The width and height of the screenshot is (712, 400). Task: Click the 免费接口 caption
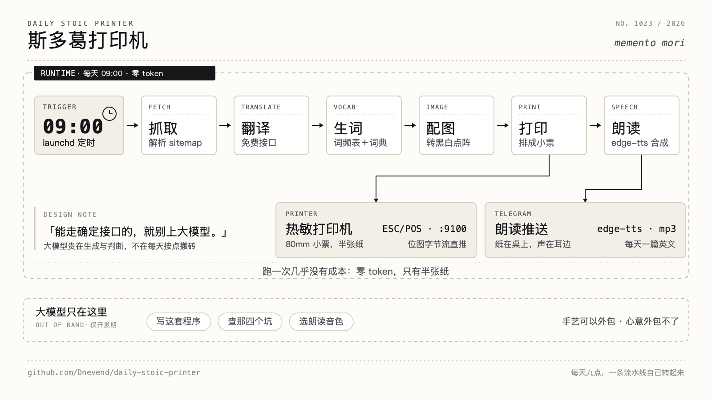pyautogui.click(x=259, y=143)
